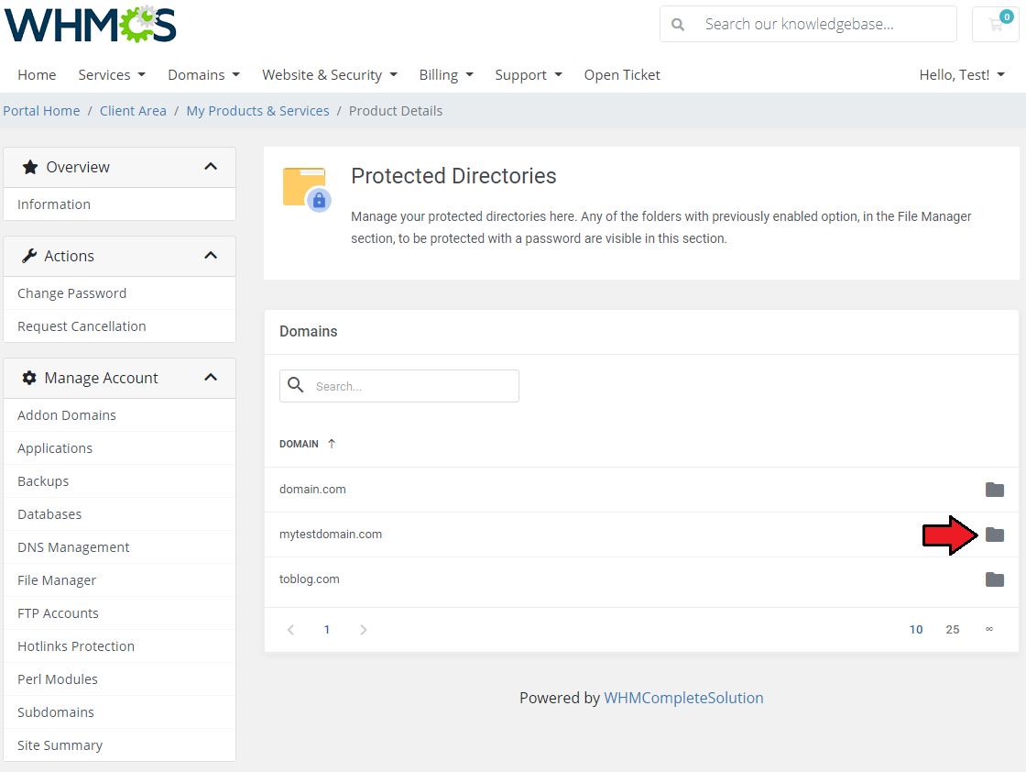Viewport: 1026px width, 772px height.
Task: Click the knowledgebase search field
Action: (808, 24)
